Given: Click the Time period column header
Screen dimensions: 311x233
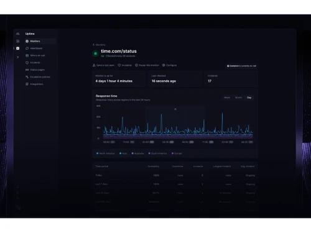Looking at the screenshot, I should (x=102, y=167).
